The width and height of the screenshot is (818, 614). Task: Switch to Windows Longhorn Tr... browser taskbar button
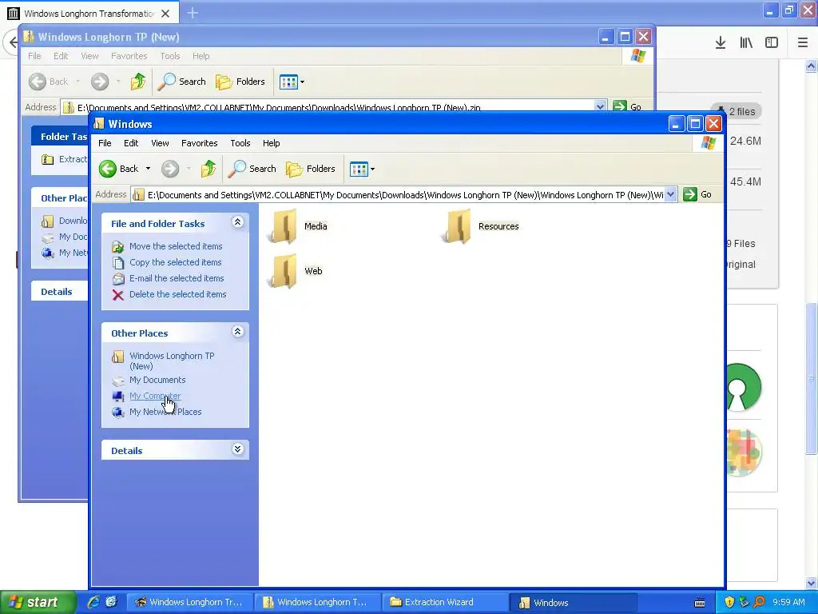tap(190, 602)
